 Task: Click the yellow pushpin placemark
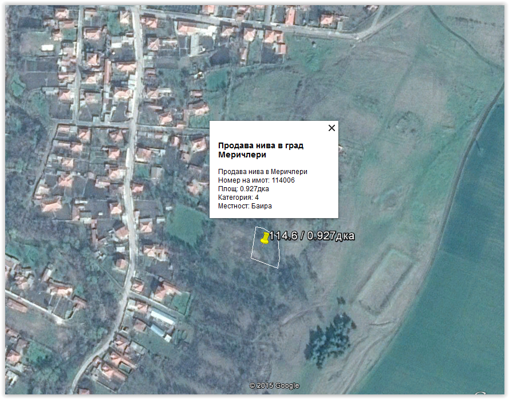click(265, 238)
